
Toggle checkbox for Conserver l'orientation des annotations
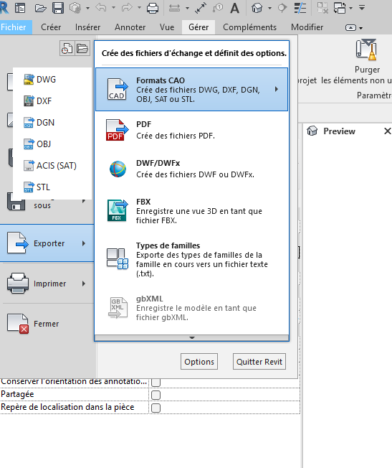[156, 382]
